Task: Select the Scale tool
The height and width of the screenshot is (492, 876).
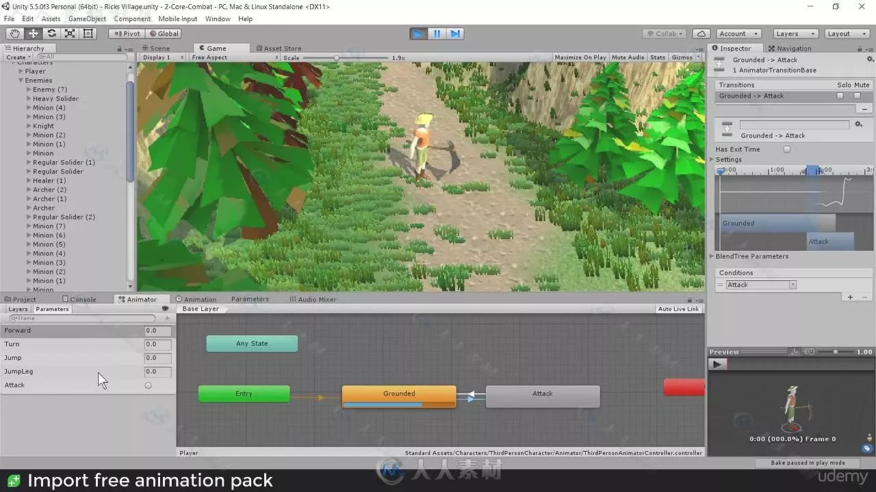Action: point(70,33)
